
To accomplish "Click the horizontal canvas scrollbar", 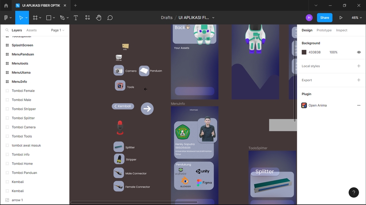I will (134, 202).
